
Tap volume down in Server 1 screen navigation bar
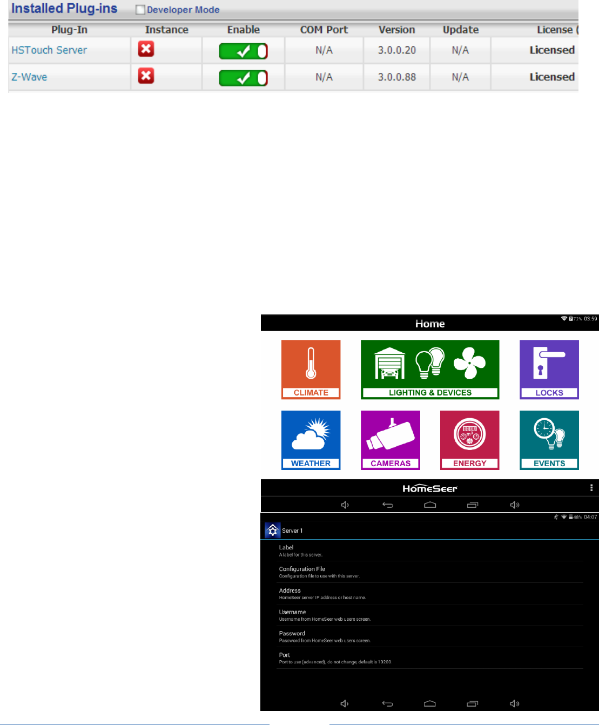pos(345,703)
